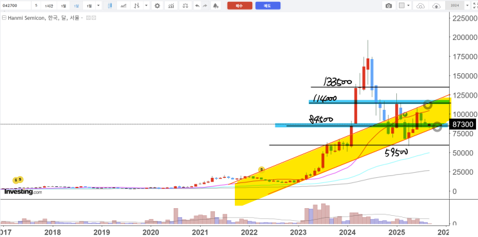Toggle series visibility eye icon in legend
The width and height of the screenshot is (478, 237).
coord(88,18)
